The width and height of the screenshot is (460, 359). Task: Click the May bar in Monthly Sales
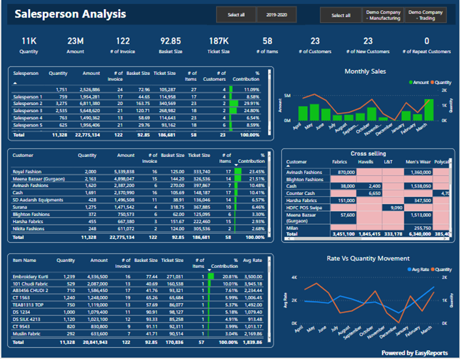tap(314, 112)
